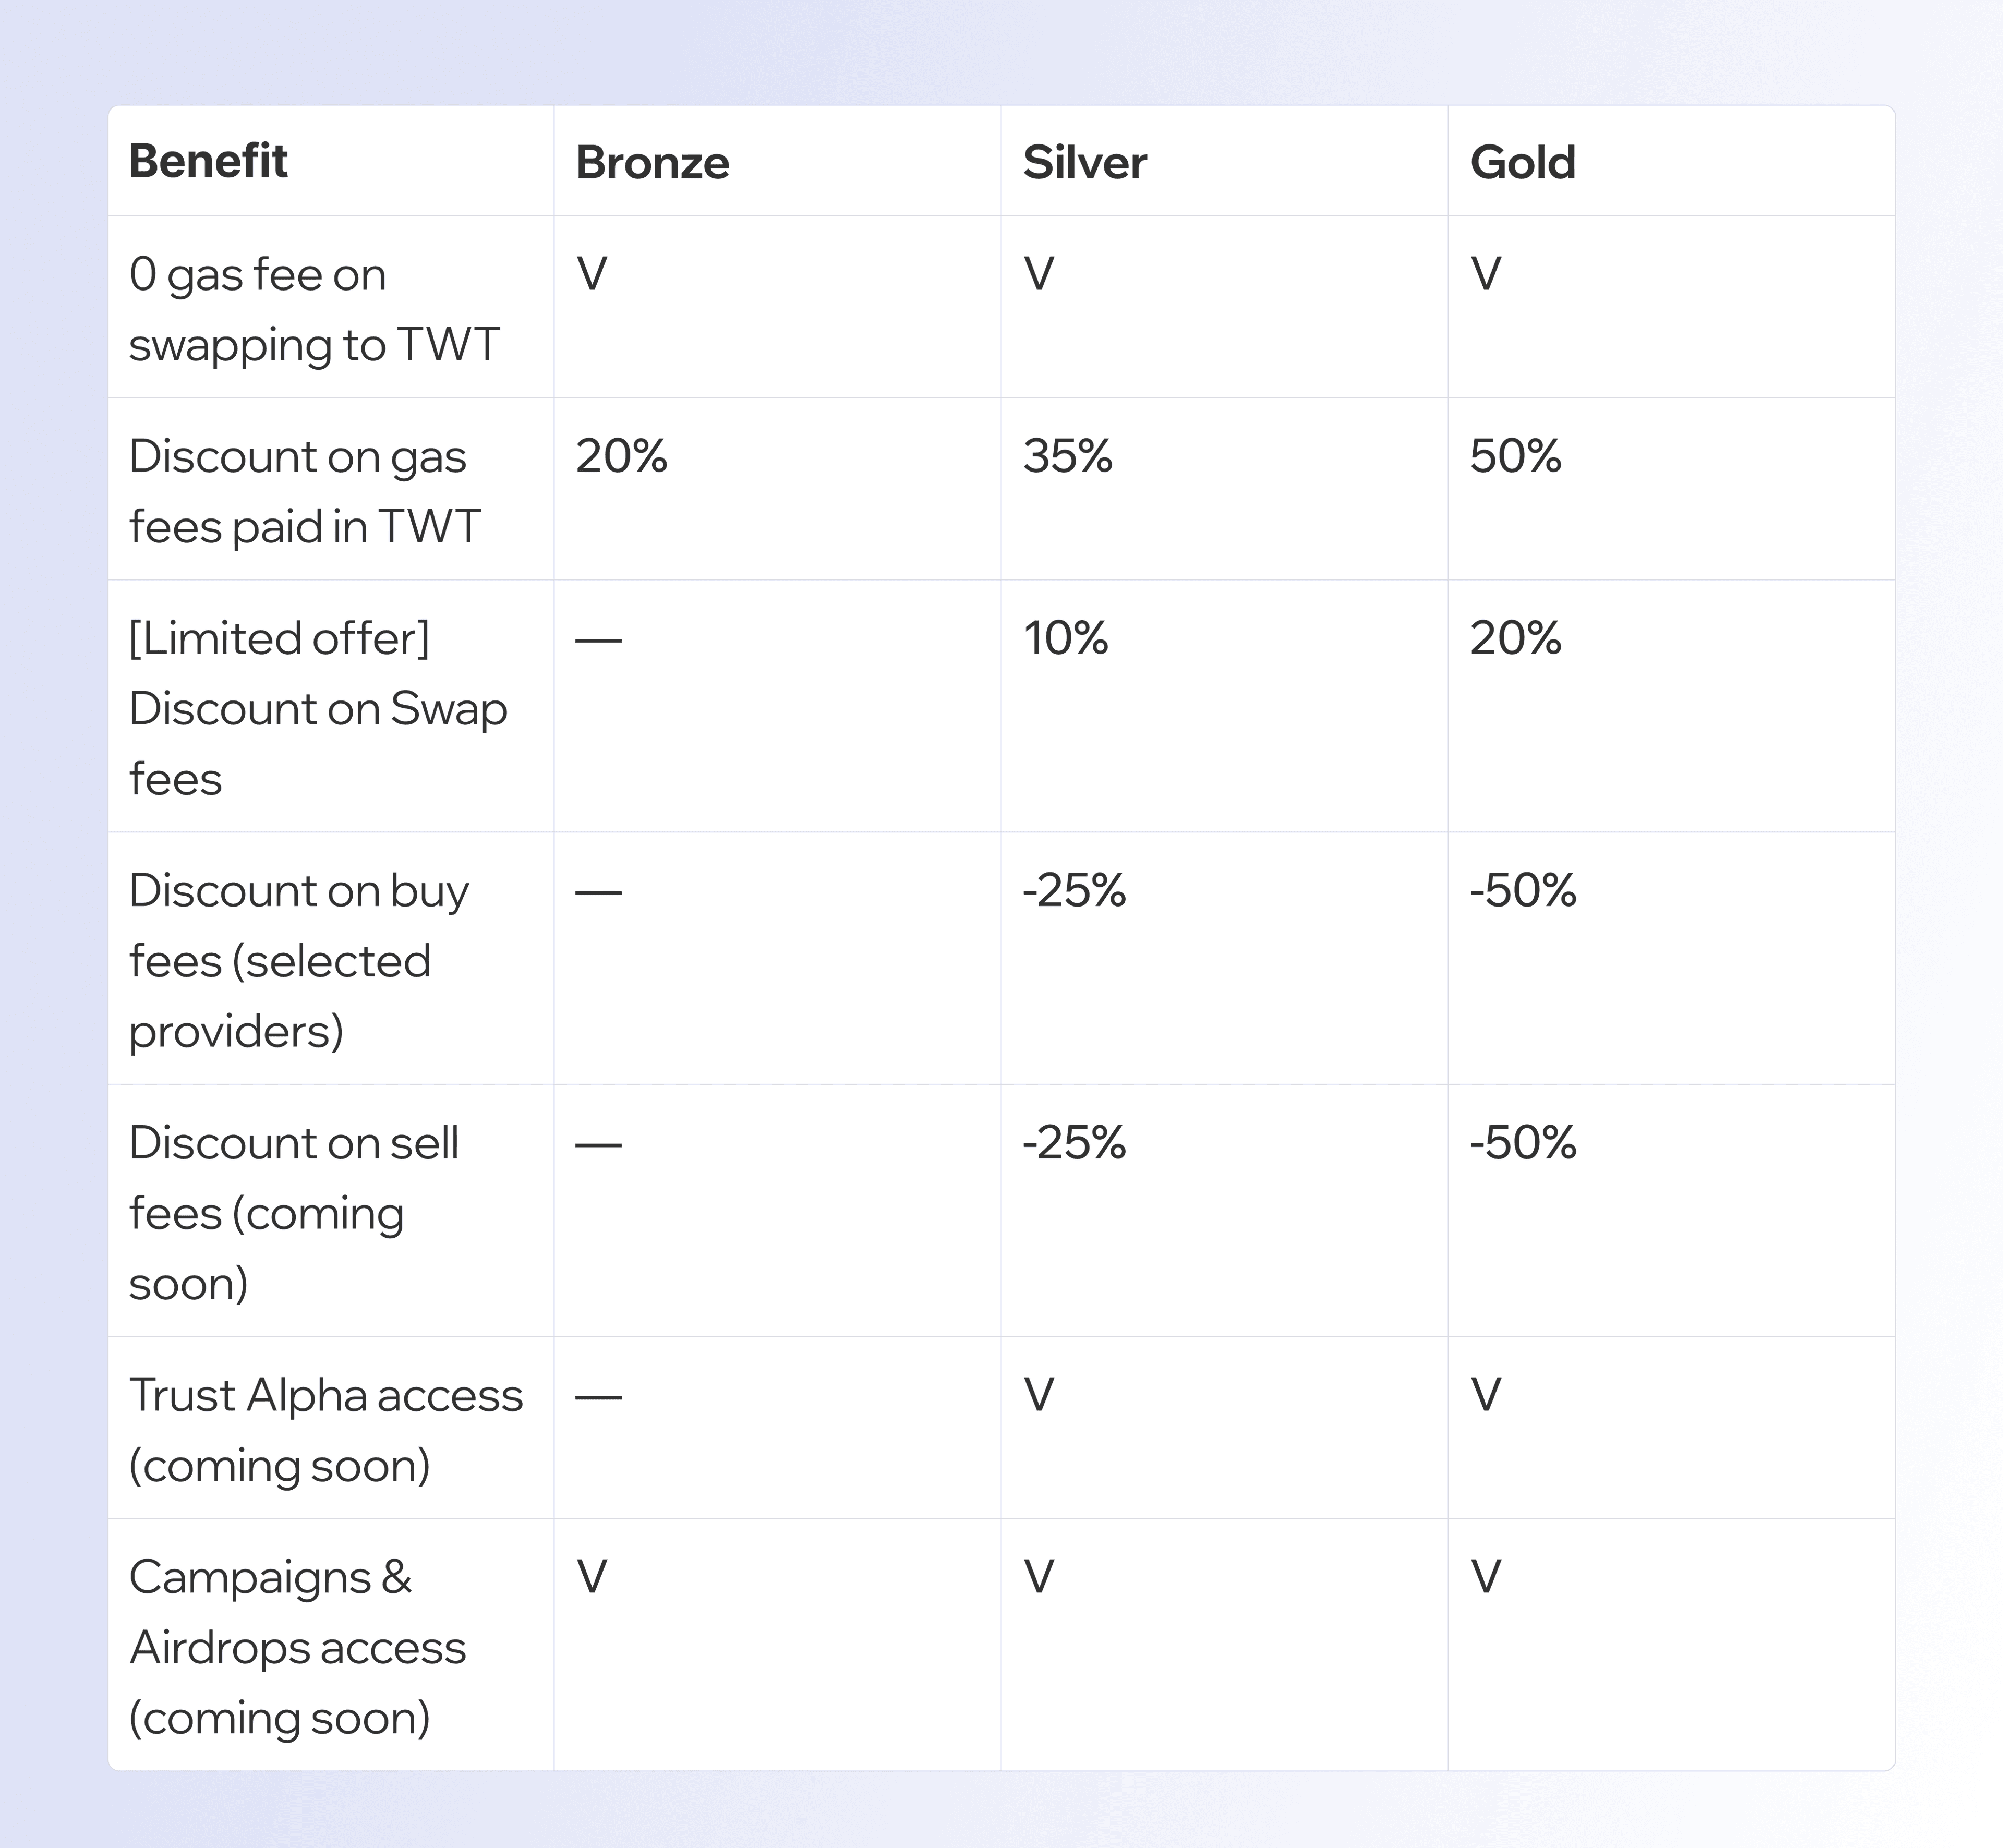Click the Silver column header
This screenshot has height=1848, width=2003.
click(1084, 162)
